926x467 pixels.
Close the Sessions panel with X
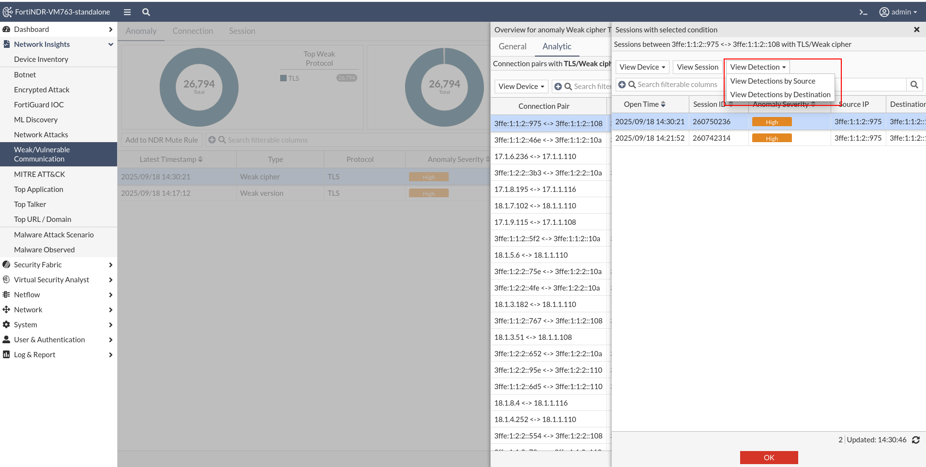(916, 30)
